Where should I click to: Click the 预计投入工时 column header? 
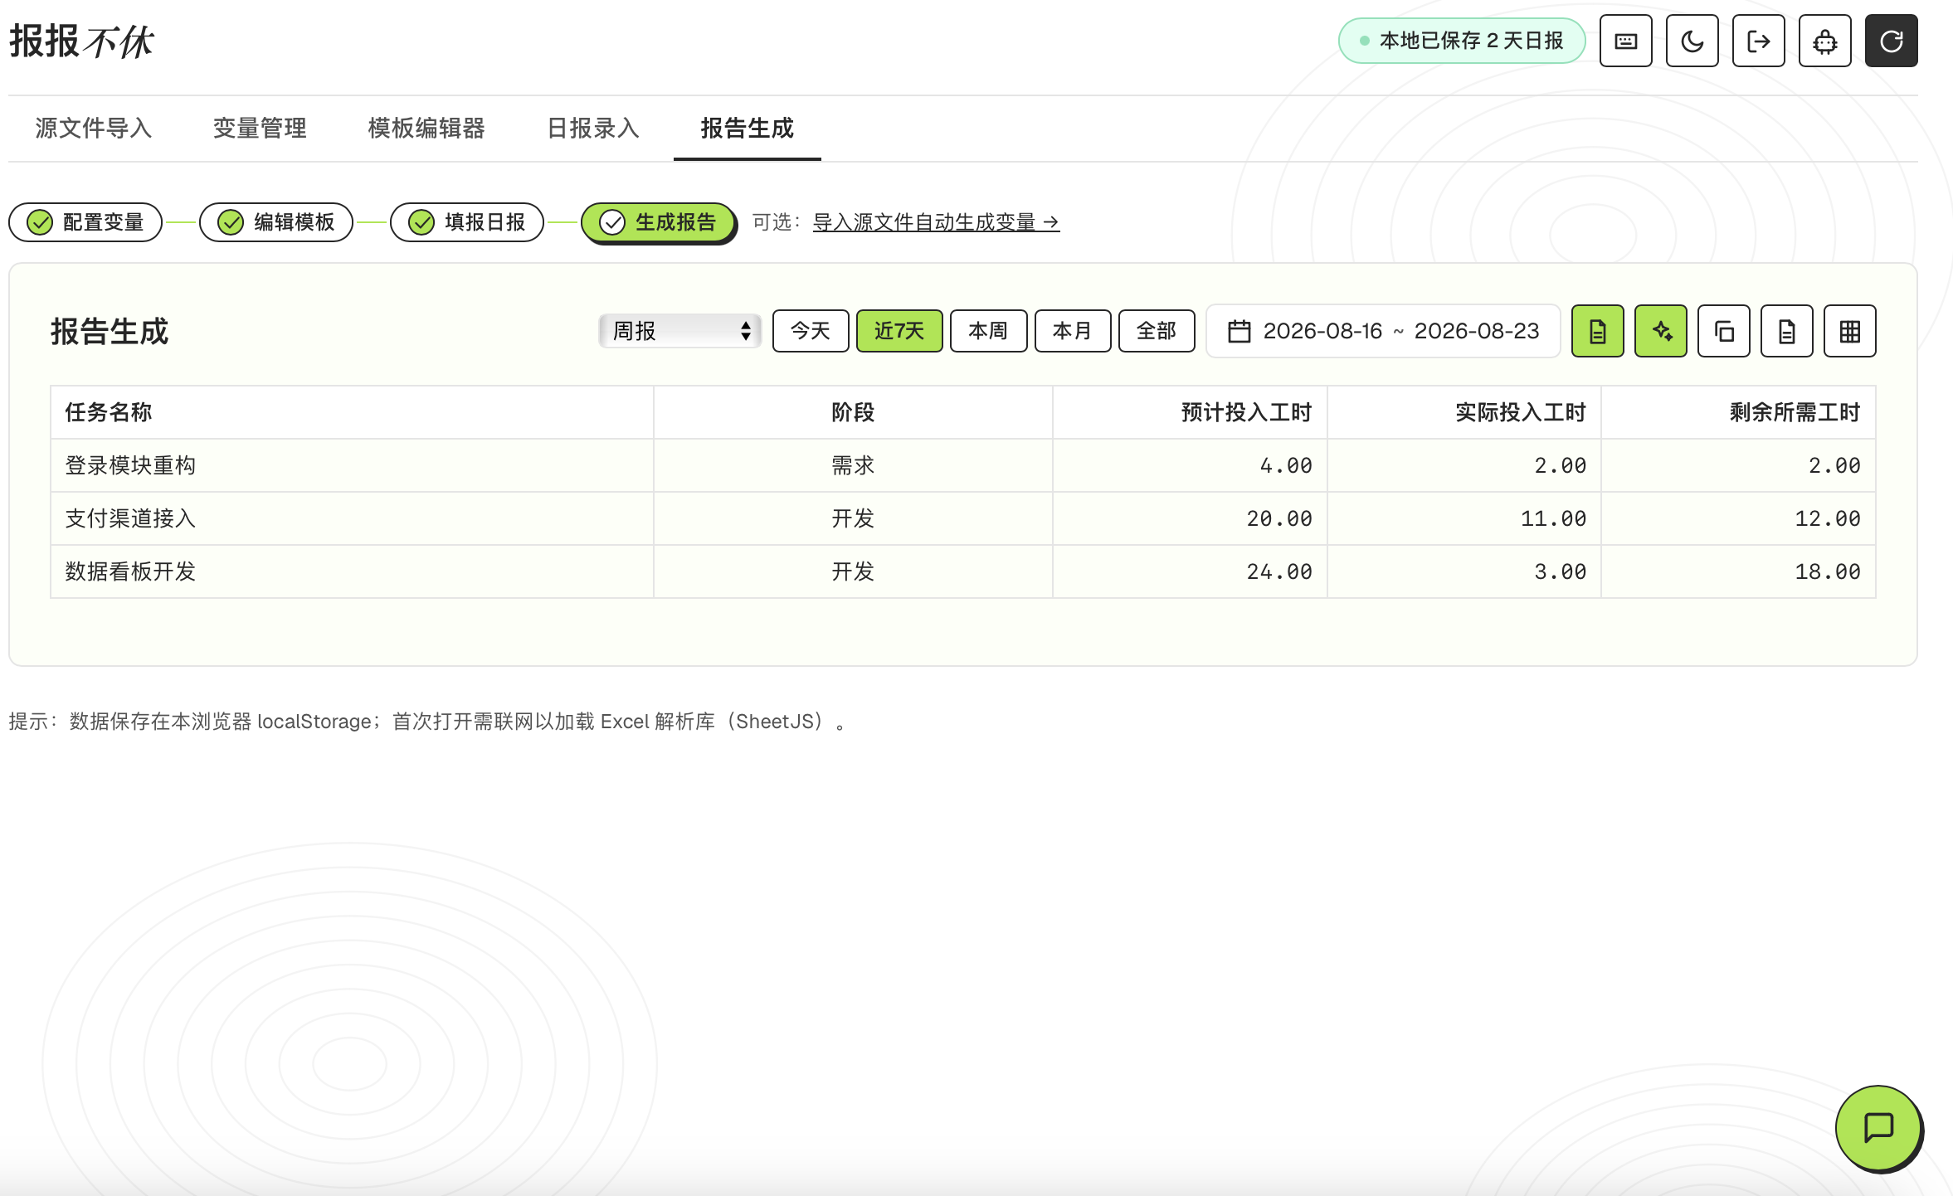(1190, 412)
